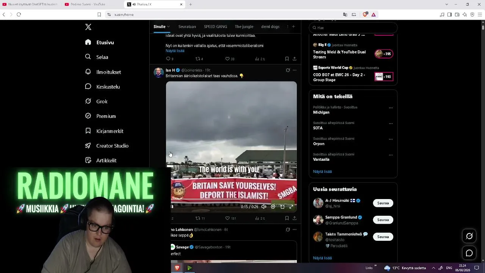
Task: Open Artikkelit in the sidebar
Action: 101,160
